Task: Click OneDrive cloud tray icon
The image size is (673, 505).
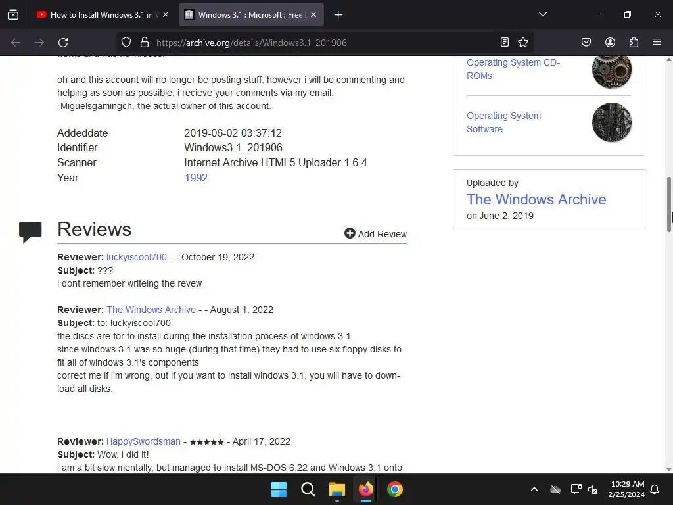Action: click(x=555, y=489)
